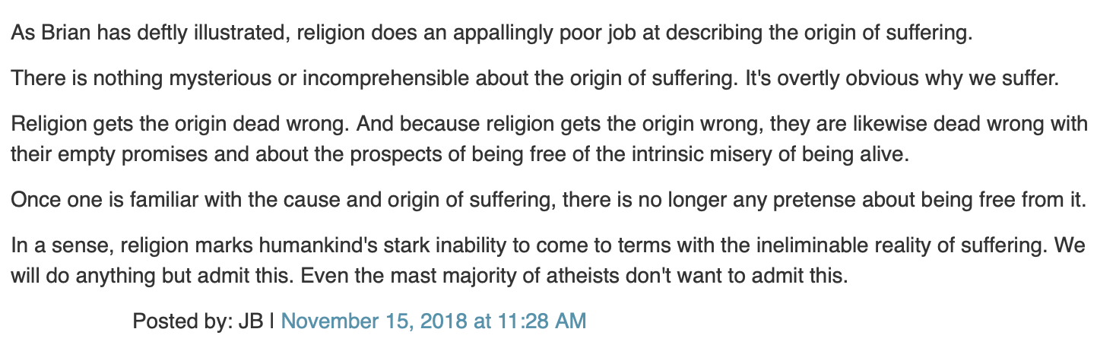The image size is (1116, 348).
Task: Click the name 'Brian' in the first sentence
Action: 62,34
